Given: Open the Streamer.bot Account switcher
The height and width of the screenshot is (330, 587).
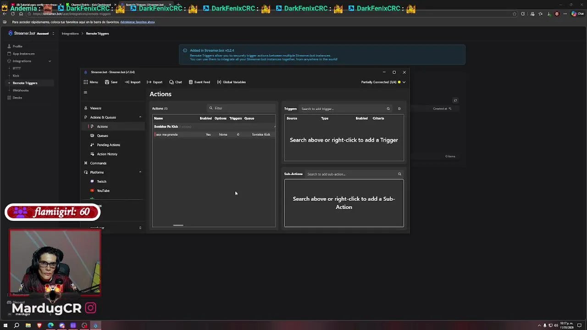Looking at the screenshot, I should point(31,33).
